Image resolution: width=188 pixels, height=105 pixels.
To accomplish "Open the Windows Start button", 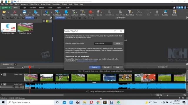I will (x=3, y=102).
